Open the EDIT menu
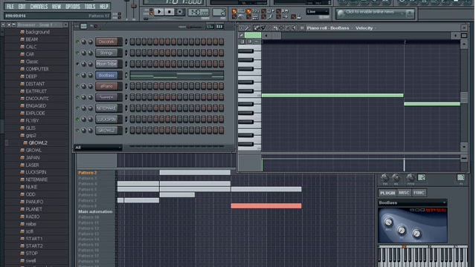Viewport: 476px width, 267px height. 22,7
